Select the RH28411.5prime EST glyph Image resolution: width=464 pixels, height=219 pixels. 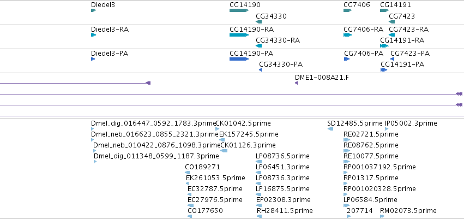[x=259, y=216]
